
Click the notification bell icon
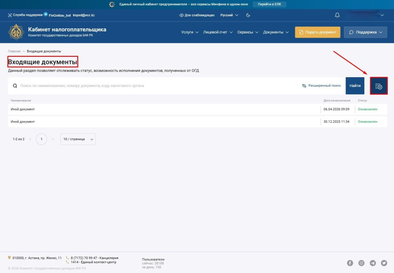pyautogui.click(x=337, y=15)
